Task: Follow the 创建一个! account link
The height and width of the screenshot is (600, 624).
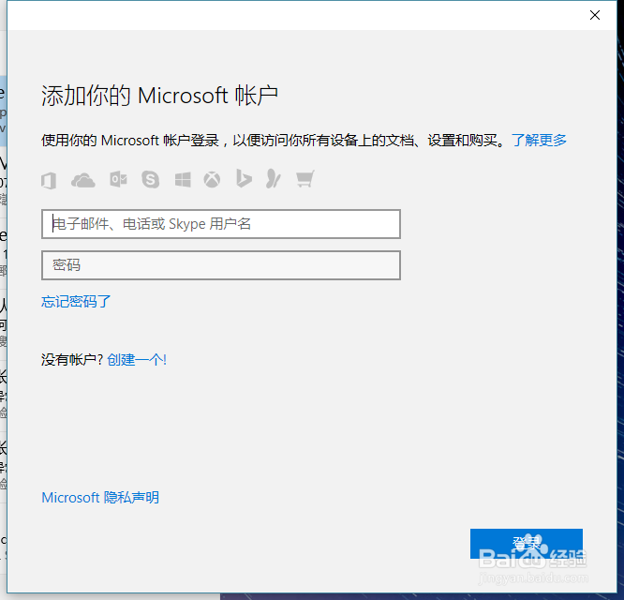Action: tap(137, 359)
